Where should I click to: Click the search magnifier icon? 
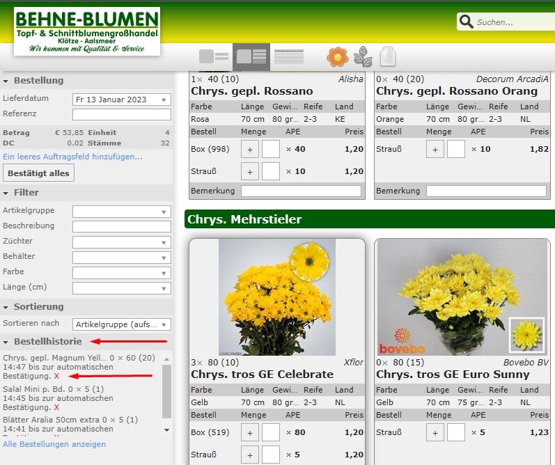pyautogui.click(x=466, y=22)
